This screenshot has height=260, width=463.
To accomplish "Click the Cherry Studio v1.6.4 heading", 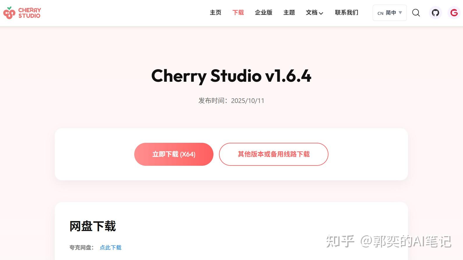I will [x=231, y=76].
